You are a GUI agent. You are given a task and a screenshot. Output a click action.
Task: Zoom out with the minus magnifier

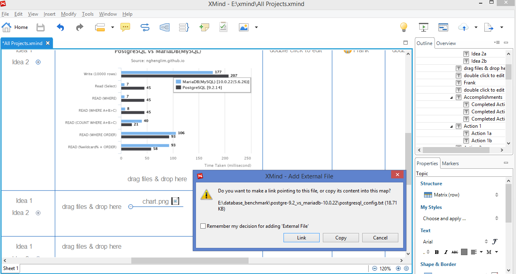(x=375, y=268)
